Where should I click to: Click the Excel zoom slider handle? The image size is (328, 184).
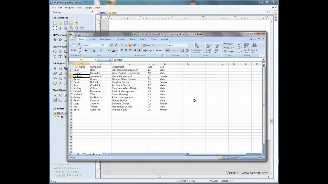click(x=249, y=158)
